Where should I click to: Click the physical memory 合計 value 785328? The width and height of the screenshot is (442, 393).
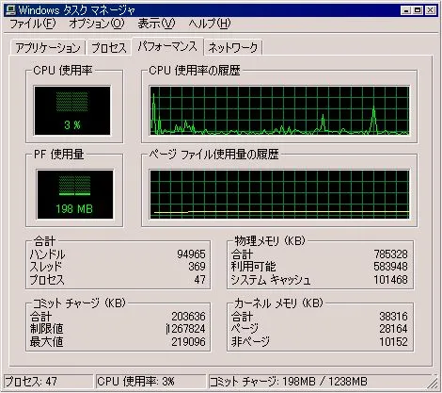[x=391, y=254]
